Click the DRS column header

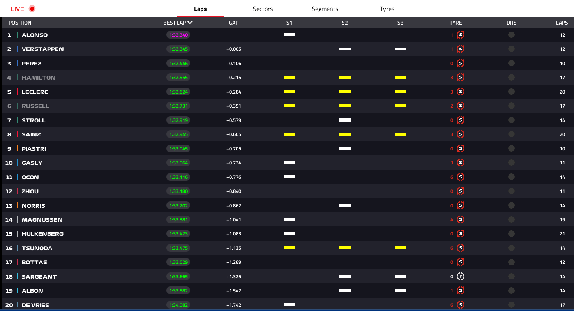(x=512, y=23)
